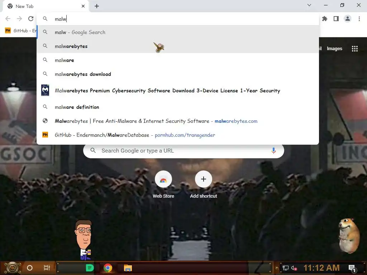The height and width of the screenshot is (275, 367).
Task: Expand the tab search chevron
Action: (x=309, y=5)
